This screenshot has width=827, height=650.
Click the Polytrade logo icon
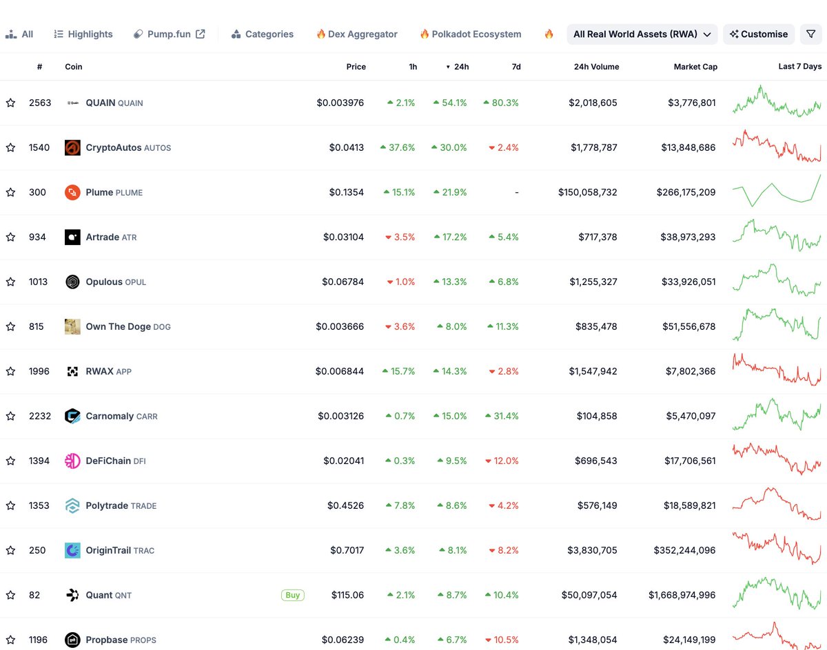pyautogui.click(x=72, y=505)
